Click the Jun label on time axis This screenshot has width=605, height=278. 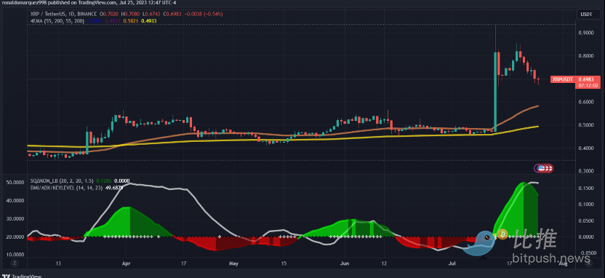pyautogui.click(x=345, y=263)
